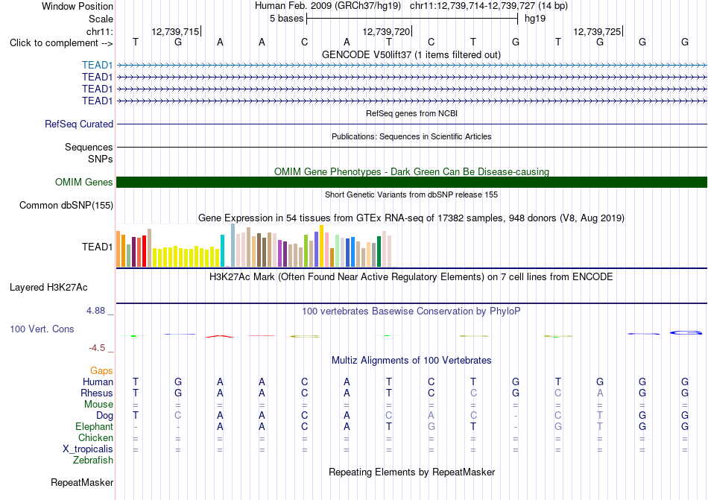Click the Zebrafish species label
This screenshot has width=708, height=500.
93,461
